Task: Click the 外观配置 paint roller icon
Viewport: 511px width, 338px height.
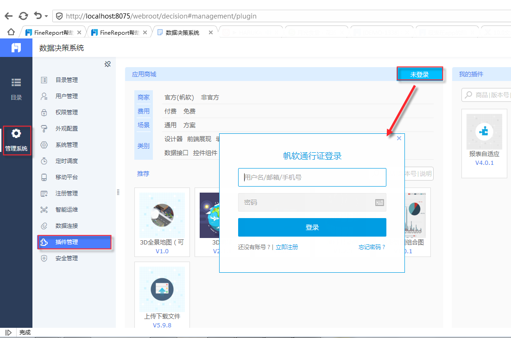Action: point(44,129)
